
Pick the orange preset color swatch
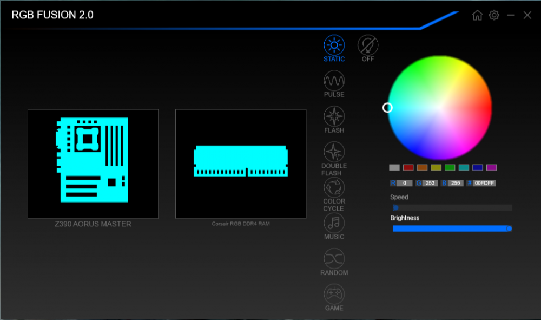click(423, 167)
